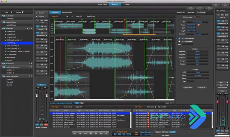The height and width of the screenshot is (137, 230).
Task: Toggle Parametric EQ Fx-1 power in MainOuts strip
Action: tap(218, 21)
